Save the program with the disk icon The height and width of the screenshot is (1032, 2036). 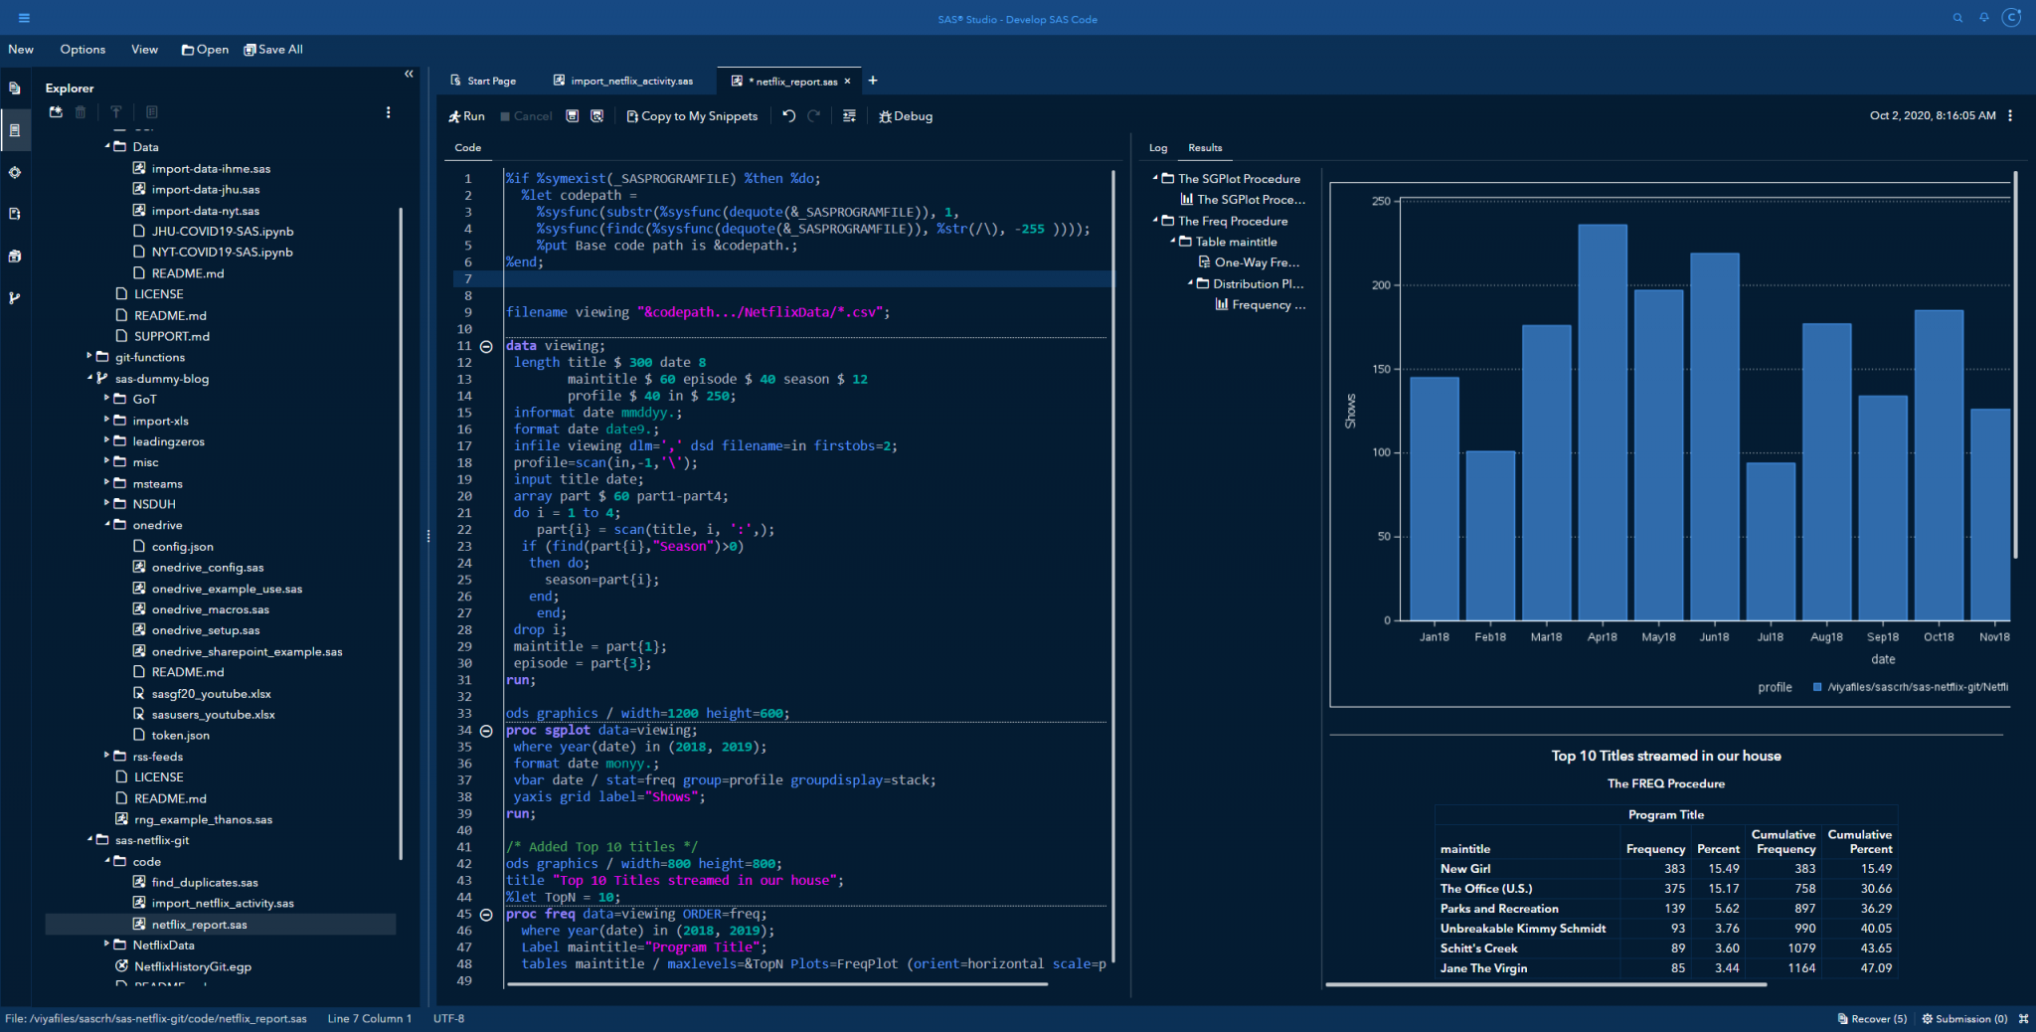(x=573, y=116)
